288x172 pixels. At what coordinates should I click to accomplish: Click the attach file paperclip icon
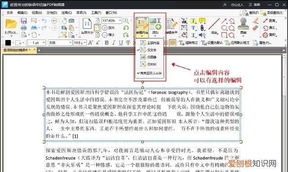coord(202,28)
